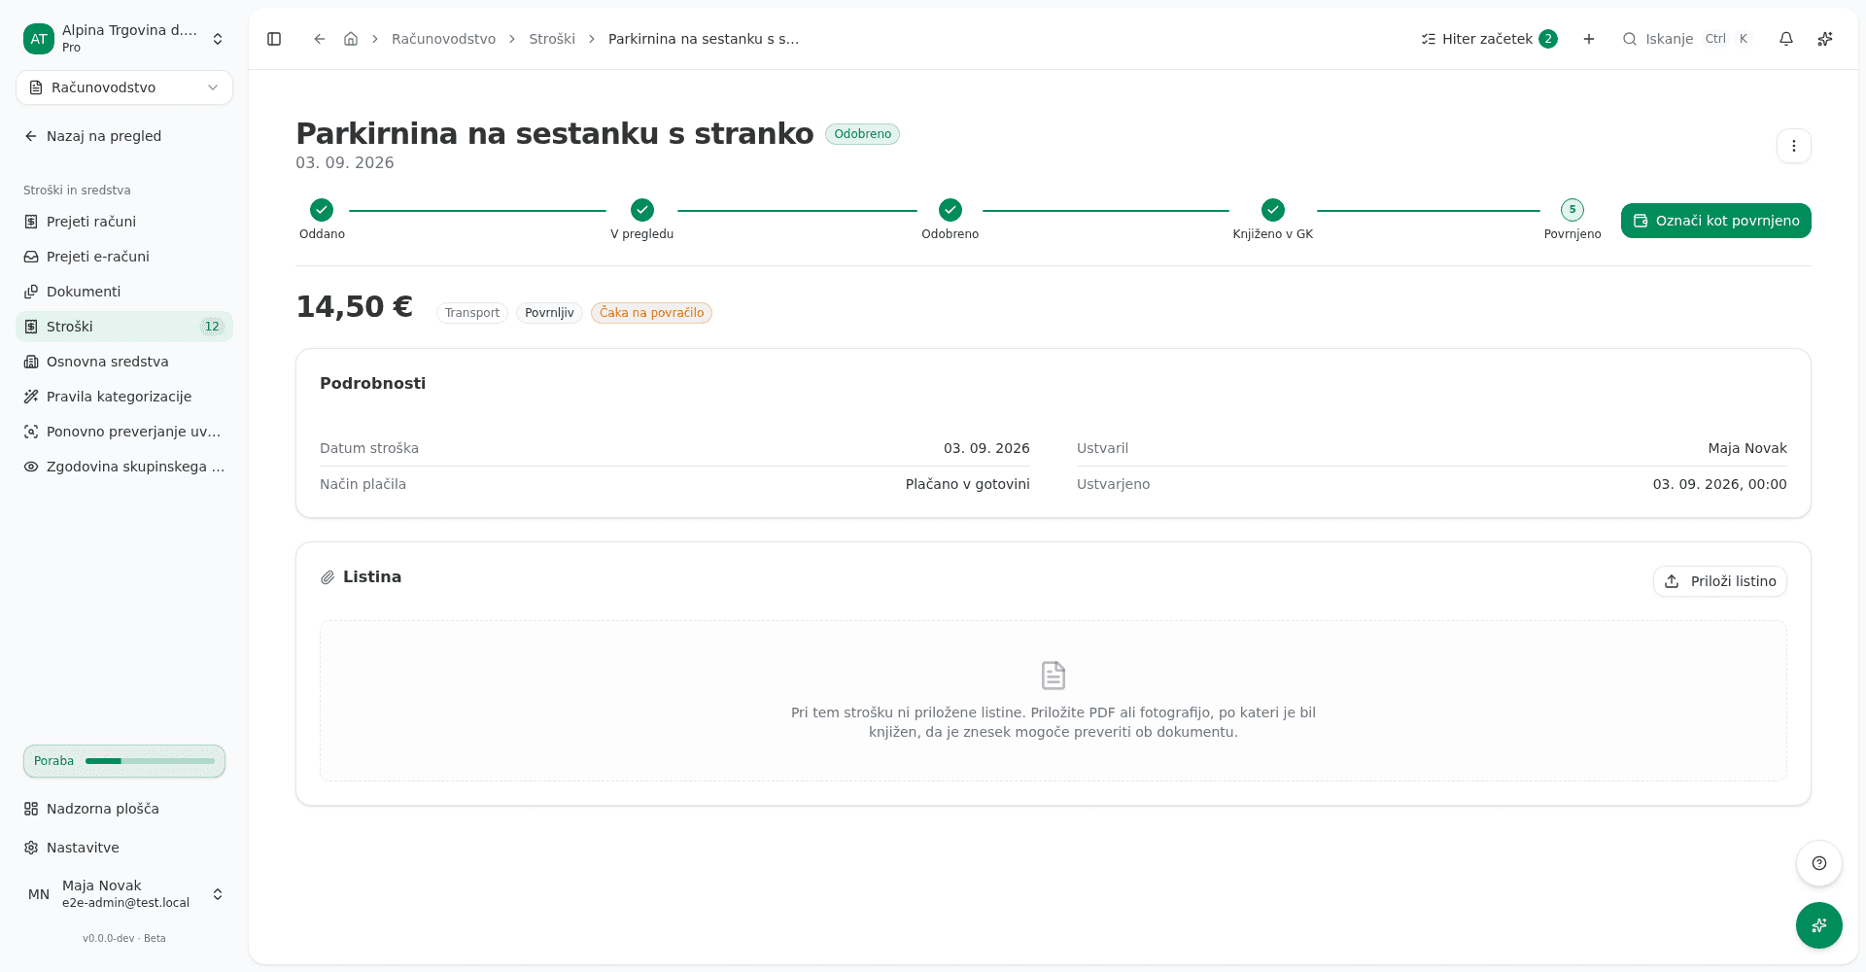Image resolution: width=1866 pixels, height=972 pixels.
Task: Click the Računovodstvo breadcrumb
Action: 443,39
